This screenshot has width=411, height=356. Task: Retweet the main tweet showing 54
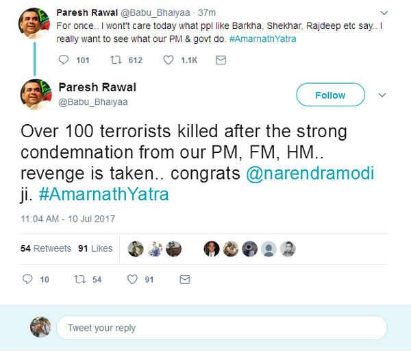(x=79, y=279)
